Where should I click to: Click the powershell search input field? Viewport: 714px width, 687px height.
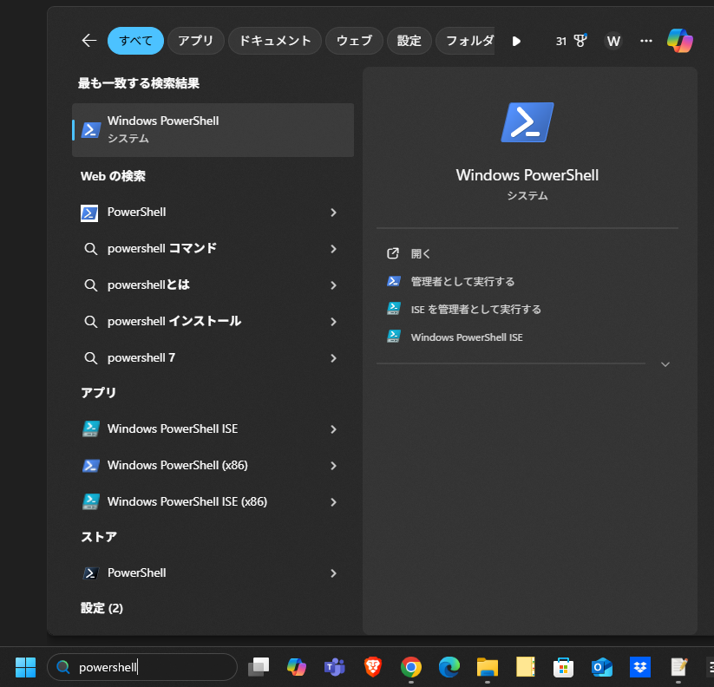click(x=143, y=667)
